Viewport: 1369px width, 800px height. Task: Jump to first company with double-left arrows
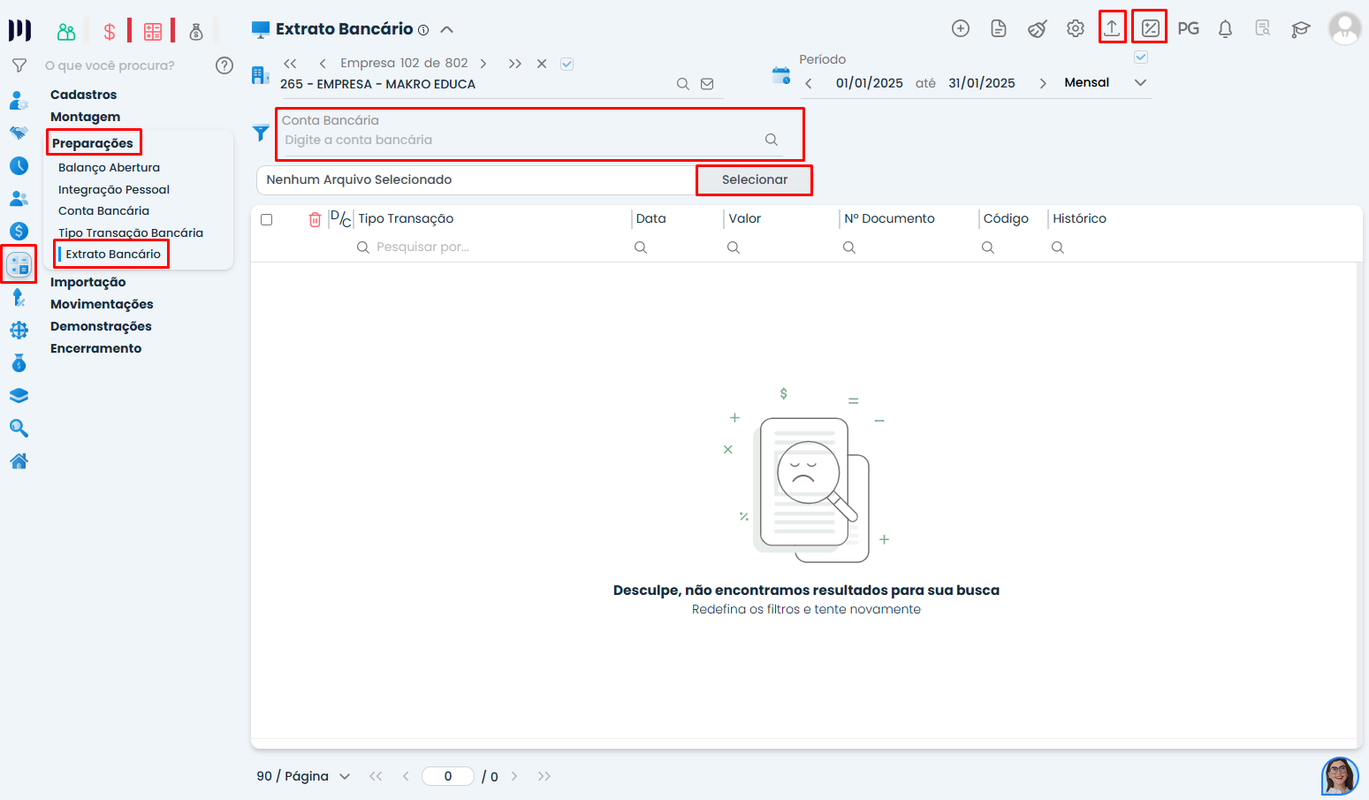click(290, 64)
